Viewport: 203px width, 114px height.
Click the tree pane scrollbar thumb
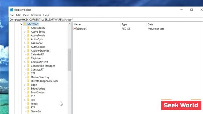coord(69,60)
